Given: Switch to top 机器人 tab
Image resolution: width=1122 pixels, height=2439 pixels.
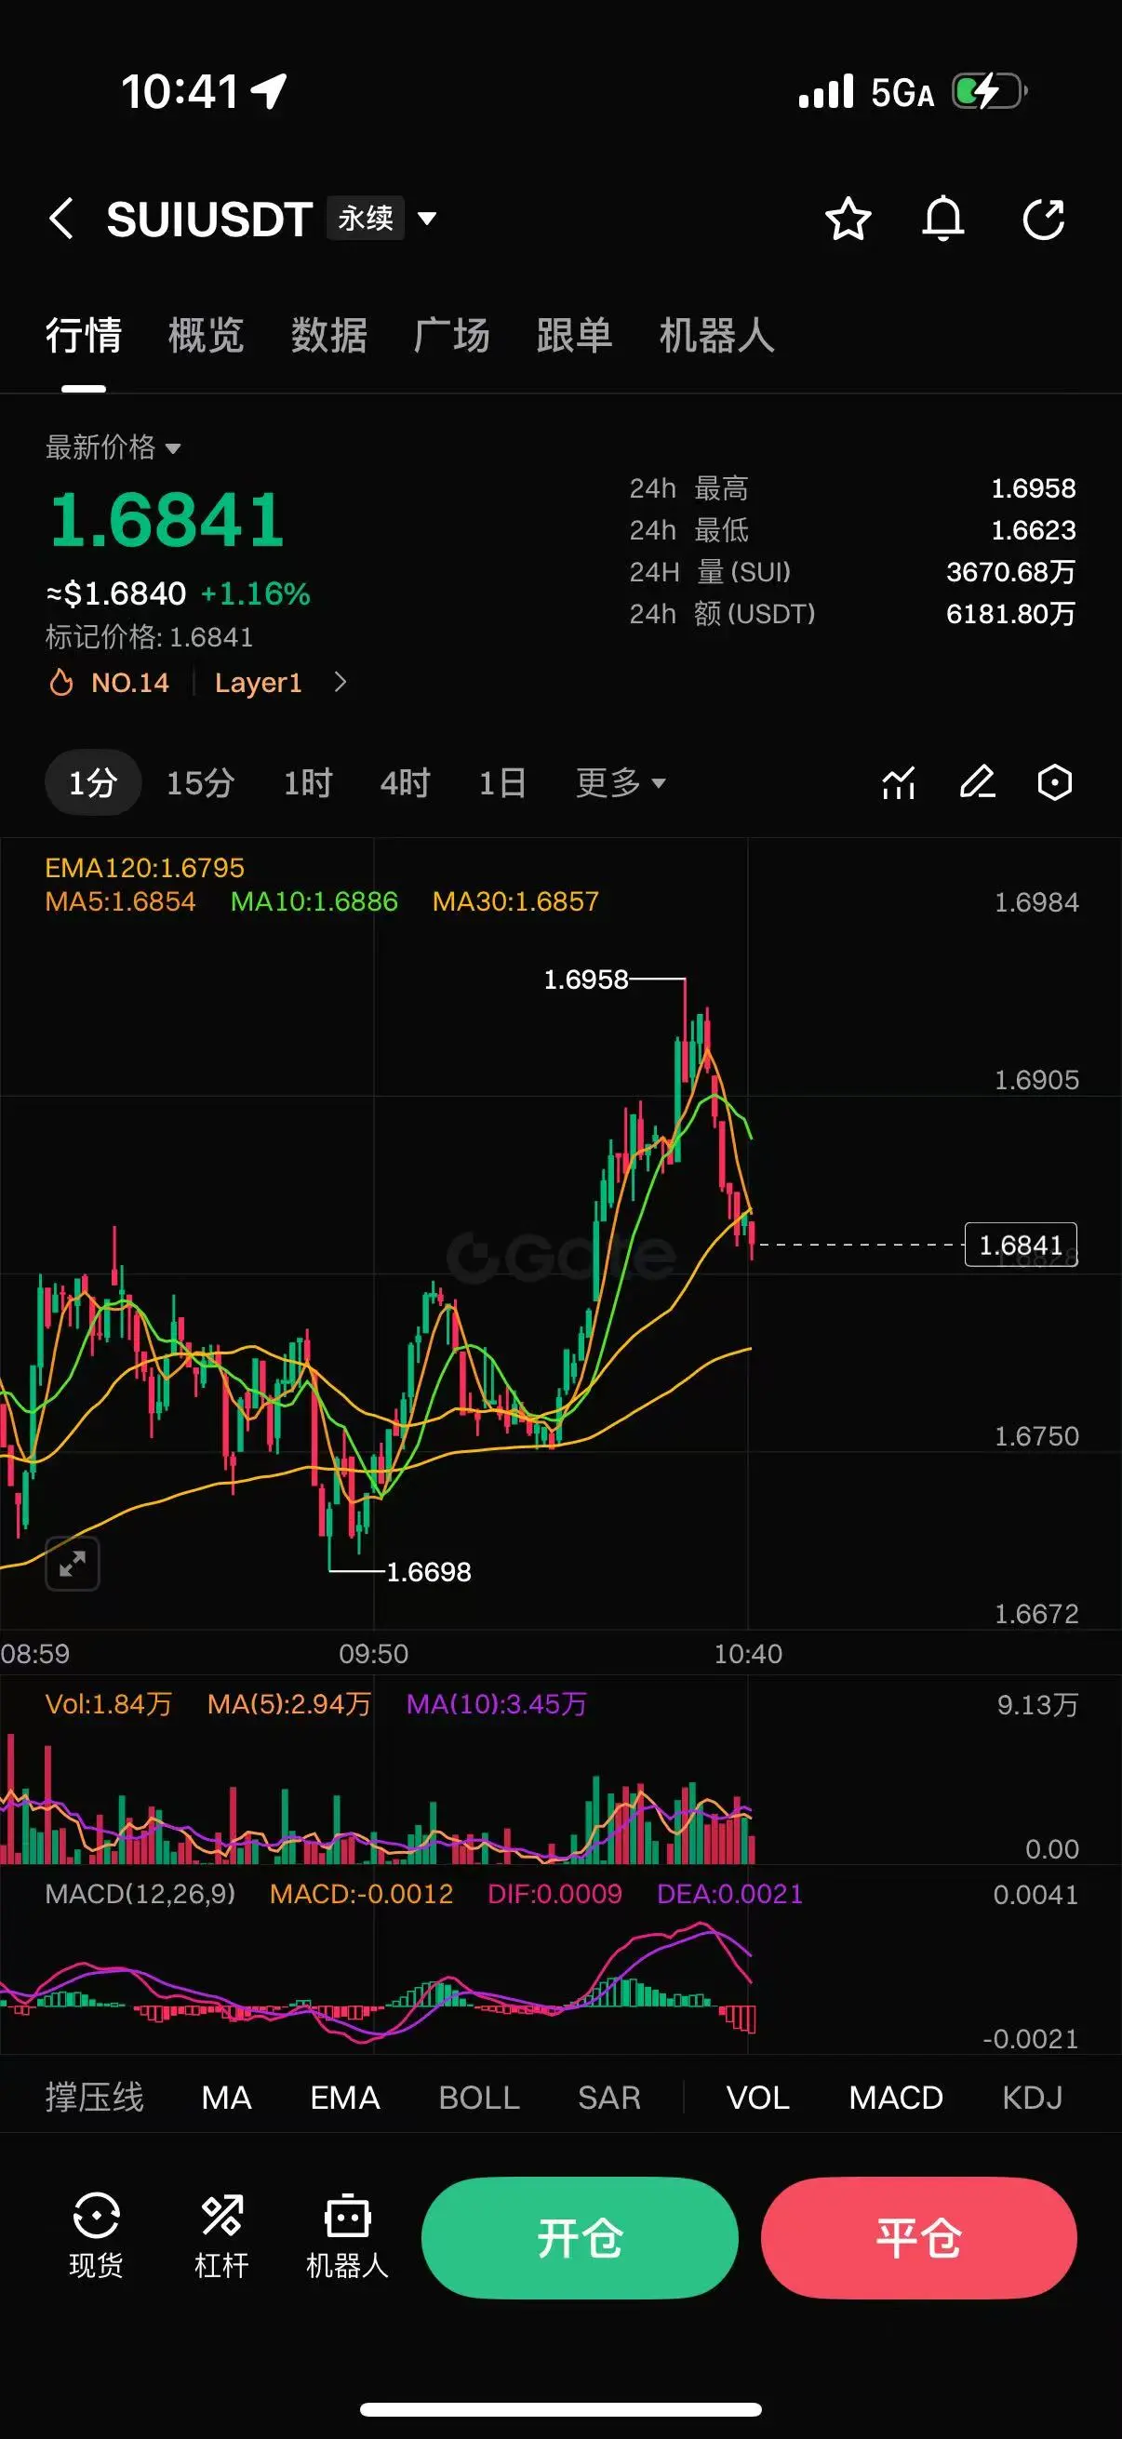Looking at the screenshot, I should [x=716, y=336].
